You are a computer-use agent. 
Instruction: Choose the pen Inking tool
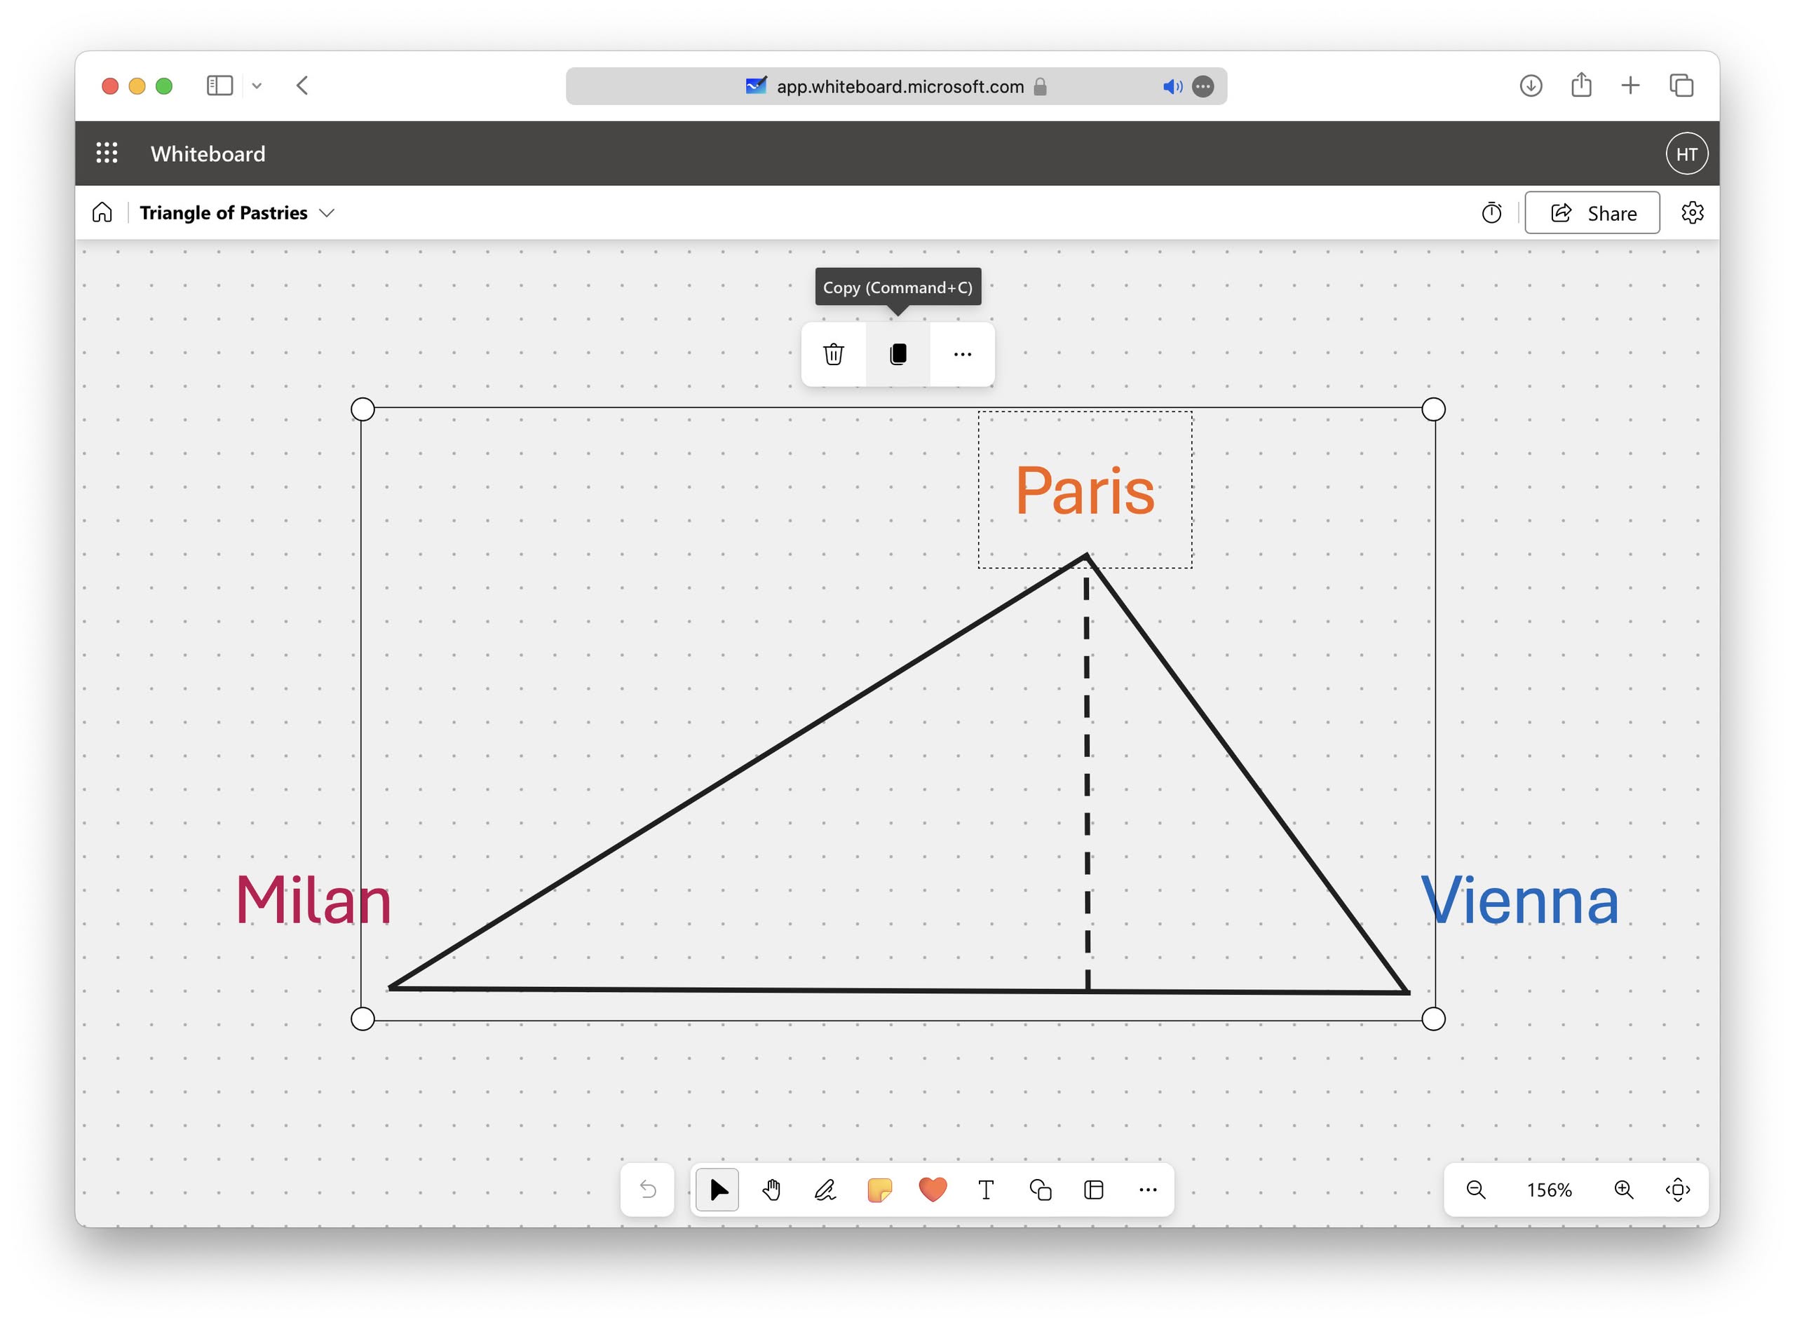pos(825,1190)
